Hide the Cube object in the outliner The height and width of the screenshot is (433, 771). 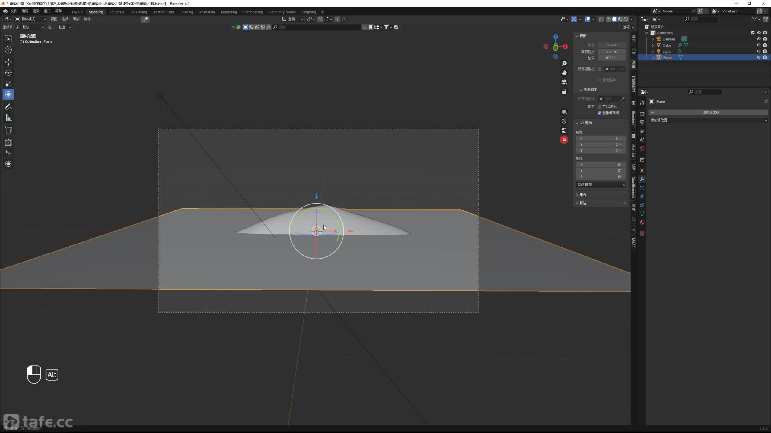tap(759, 45)
